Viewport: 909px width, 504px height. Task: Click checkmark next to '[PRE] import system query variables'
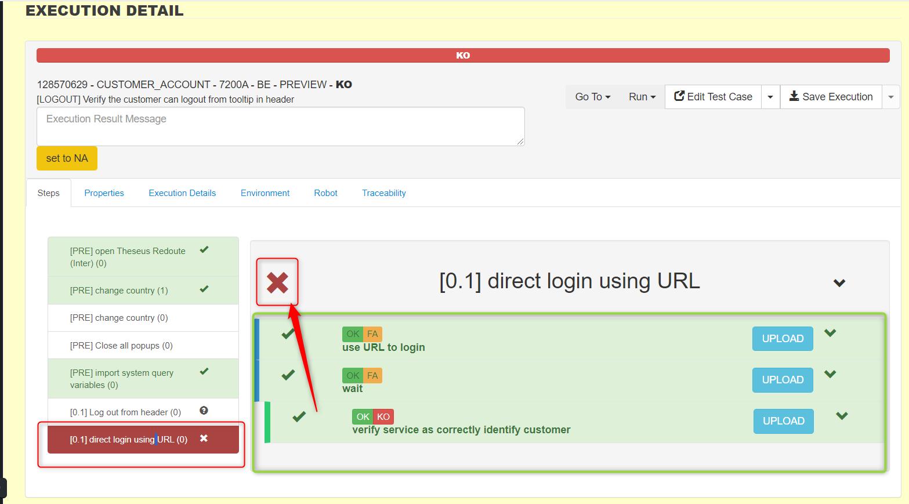(x=204, y=371)
